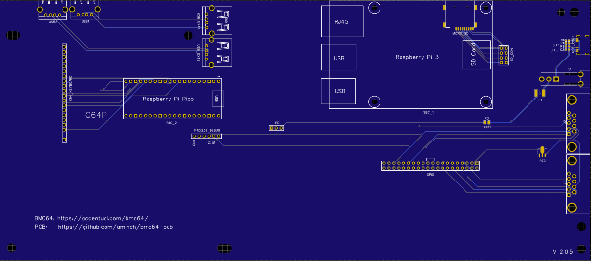The image size is (591, 261).
Task: Select the 40-pin GPIO header
Action: 430,165
